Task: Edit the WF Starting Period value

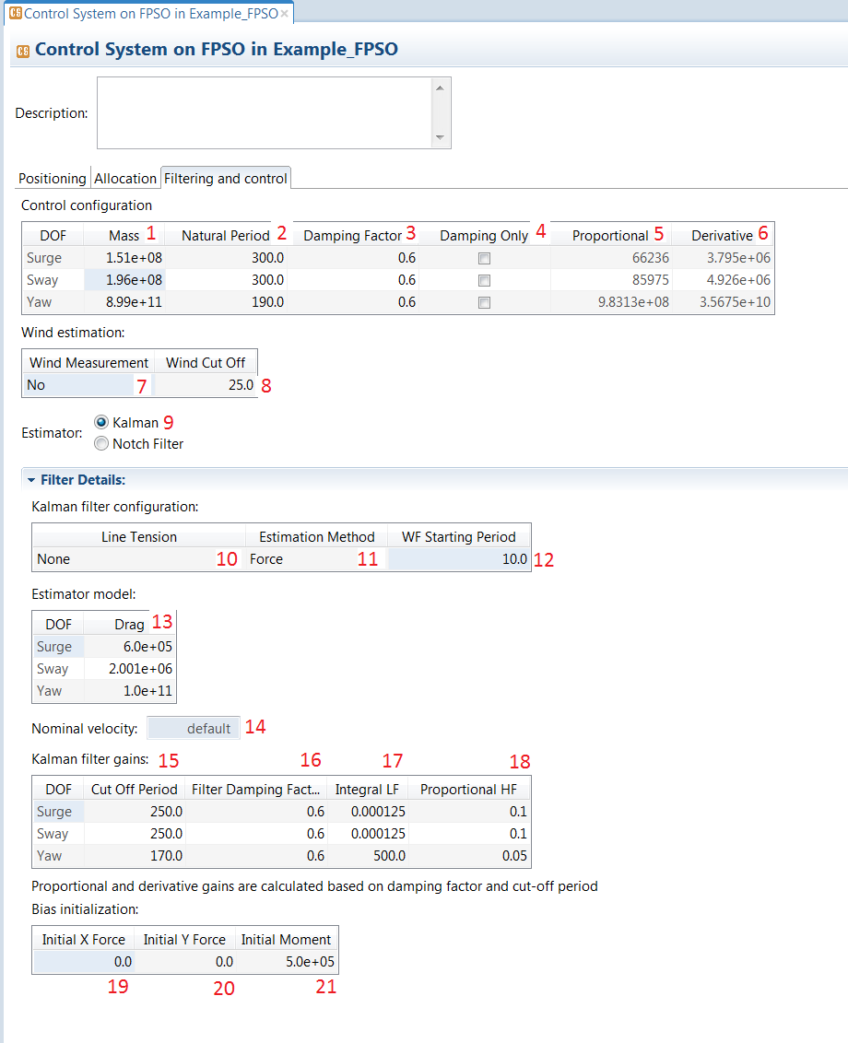Action: coord(459,559)
